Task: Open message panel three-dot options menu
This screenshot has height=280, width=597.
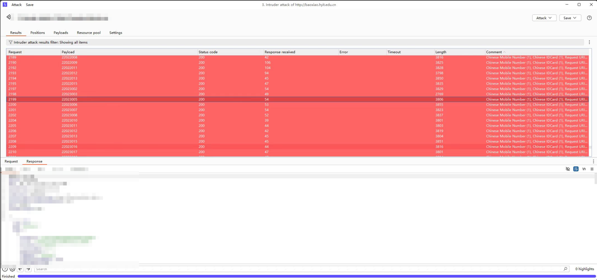Action: click(x=593, y=162)
